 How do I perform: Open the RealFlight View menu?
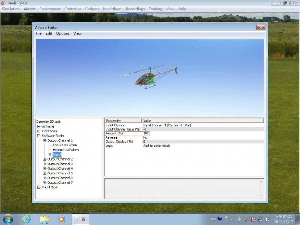pos(170,9)
